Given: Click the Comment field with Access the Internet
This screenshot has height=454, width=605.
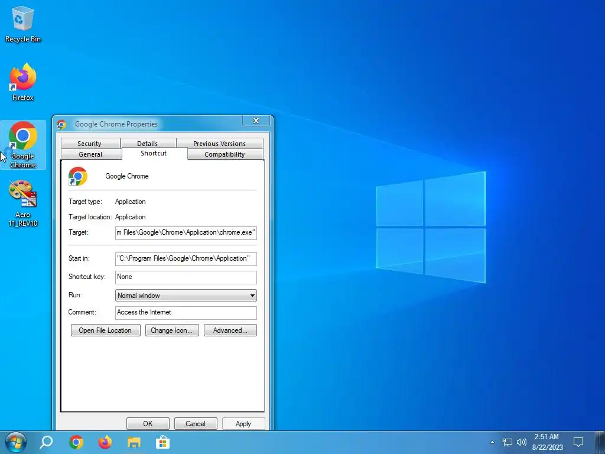Looking at the screenshot, I should [186, 312].
